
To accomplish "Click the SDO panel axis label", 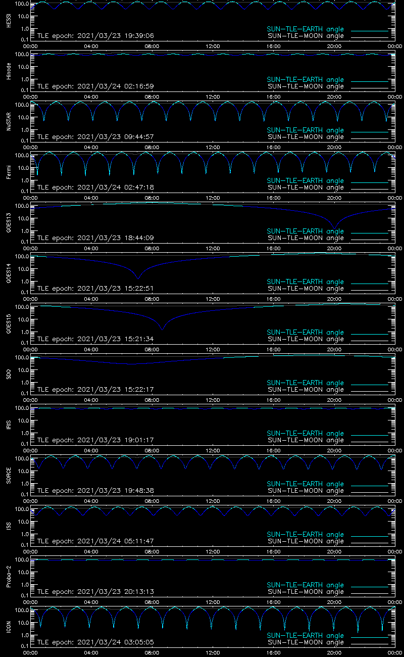I will (x=9, y=374).
